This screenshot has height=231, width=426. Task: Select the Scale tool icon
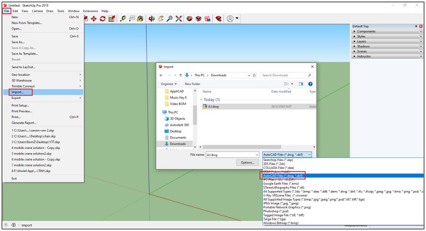pos(111,19)
